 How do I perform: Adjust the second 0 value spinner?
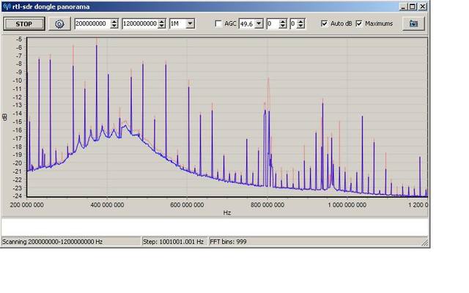(x=301, y=23)
